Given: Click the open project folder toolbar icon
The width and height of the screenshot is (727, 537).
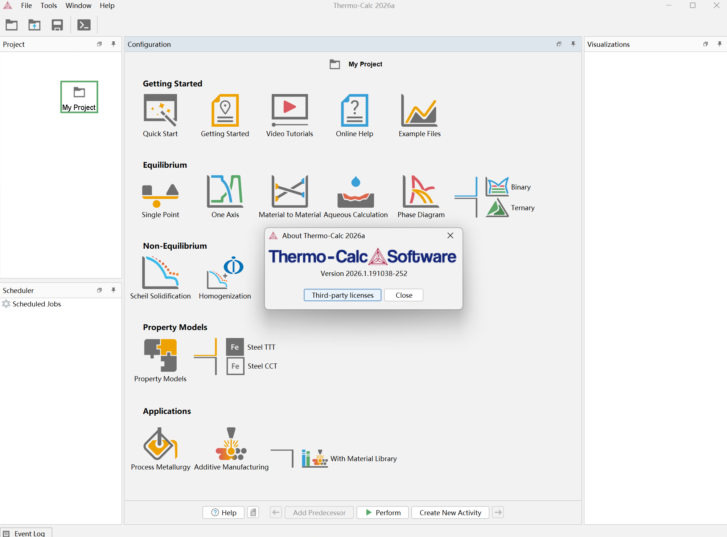Looking at the screenshot, I should [12, 25].
